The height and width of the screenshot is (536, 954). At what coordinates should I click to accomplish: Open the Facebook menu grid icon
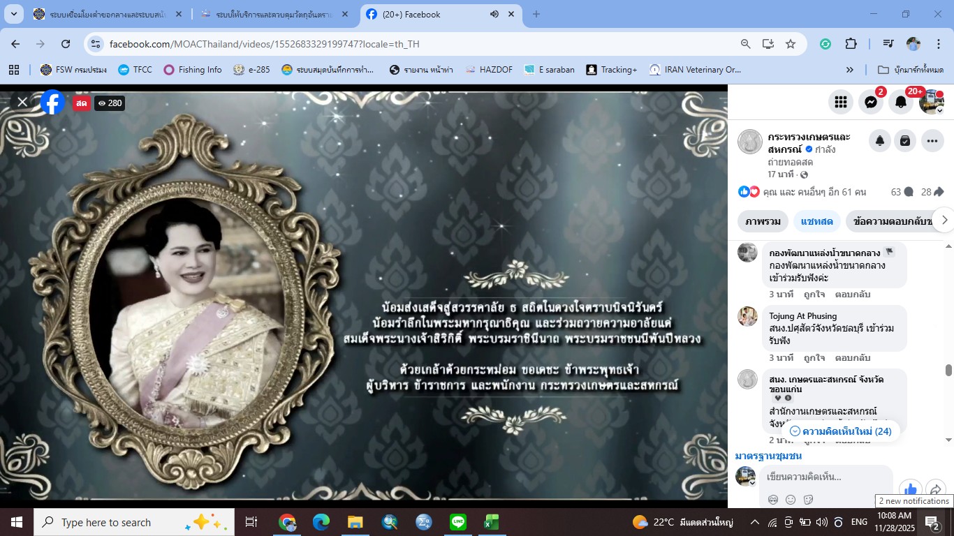tap(841, 102)
